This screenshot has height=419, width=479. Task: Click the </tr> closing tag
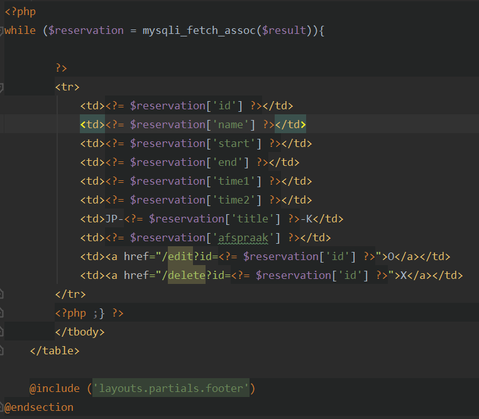(70, 295)
